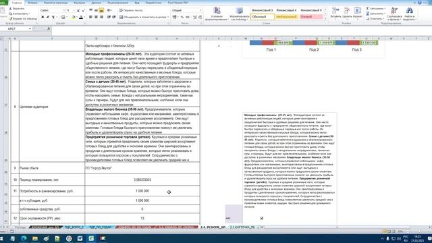432x243 pixels.
Task: Open the cell Format (Формат) menu
Action: [358, 13]
